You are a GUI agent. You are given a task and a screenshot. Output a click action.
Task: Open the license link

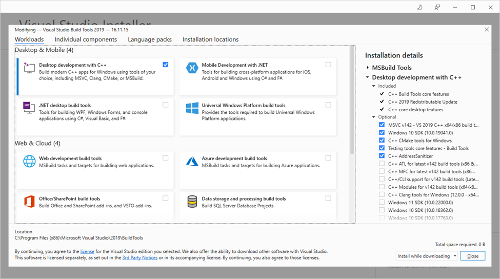87,251
